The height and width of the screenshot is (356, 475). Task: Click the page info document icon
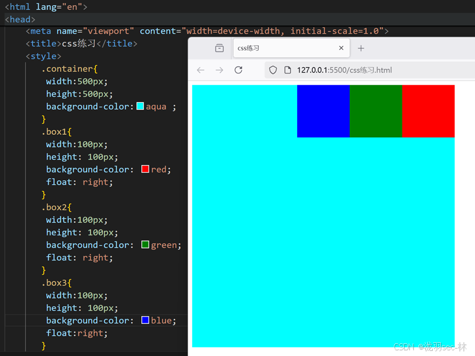[x=288, y=70]
